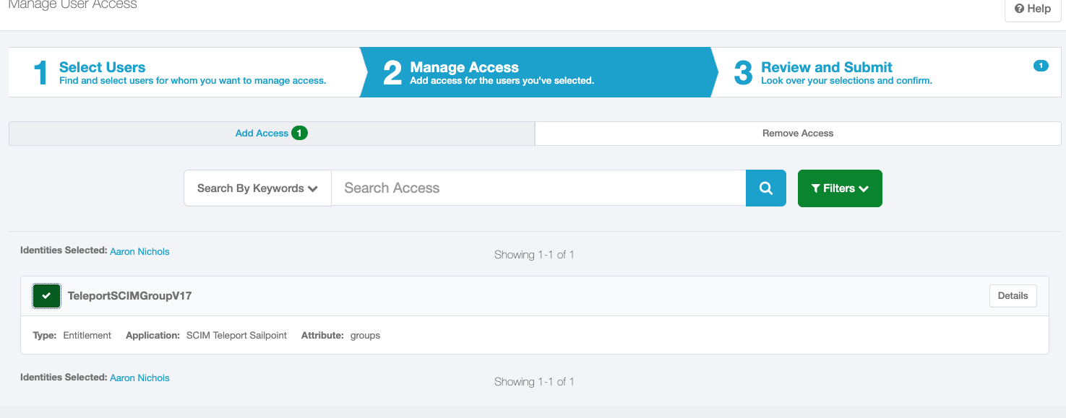Expand the Filters dropdown
Viewport: 1066px width, 418px height.
[x=840, y=188]
